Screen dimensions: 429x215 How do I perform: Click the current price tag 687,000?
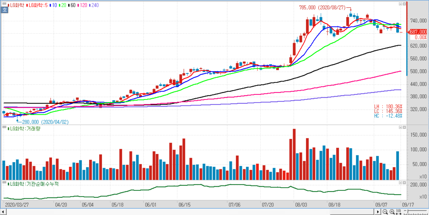(418, 32)
